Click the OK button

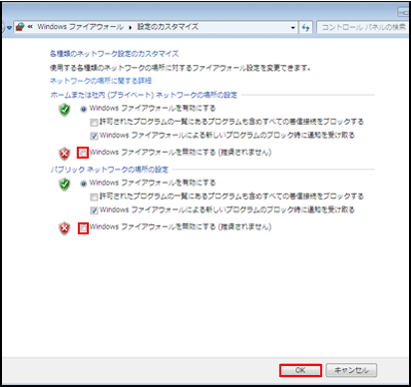click(300, 370)
